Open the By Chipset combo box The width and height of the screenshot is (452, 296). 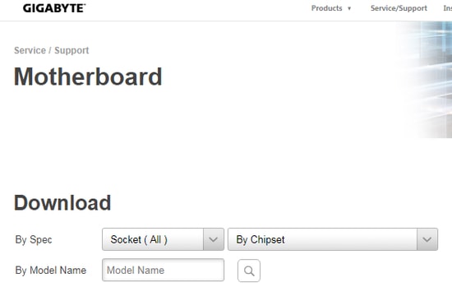[333, 239]
